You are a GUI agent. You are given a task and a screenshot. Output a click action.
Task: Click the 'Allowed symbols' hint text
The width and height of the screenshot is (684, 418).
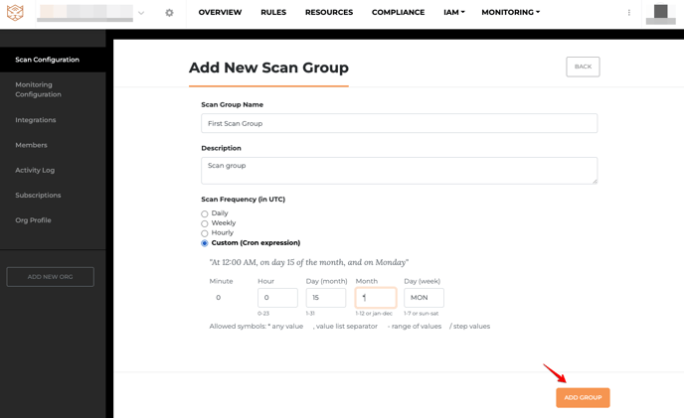(349, 326)
